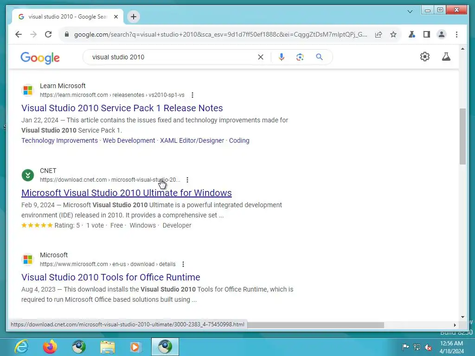View site information via the lock icon
Viewport: 475px width, 356px height.
click(x=67, y=34)
